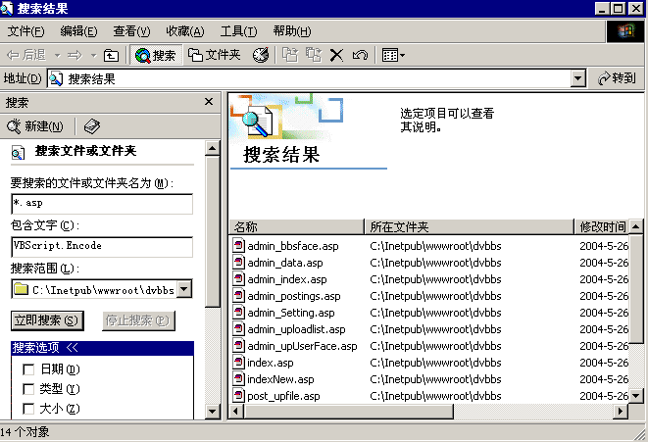Click Search Now (立即搜索) button
Image resolution: width=648 pixels, height=442 pixels.
pos(47,320)
